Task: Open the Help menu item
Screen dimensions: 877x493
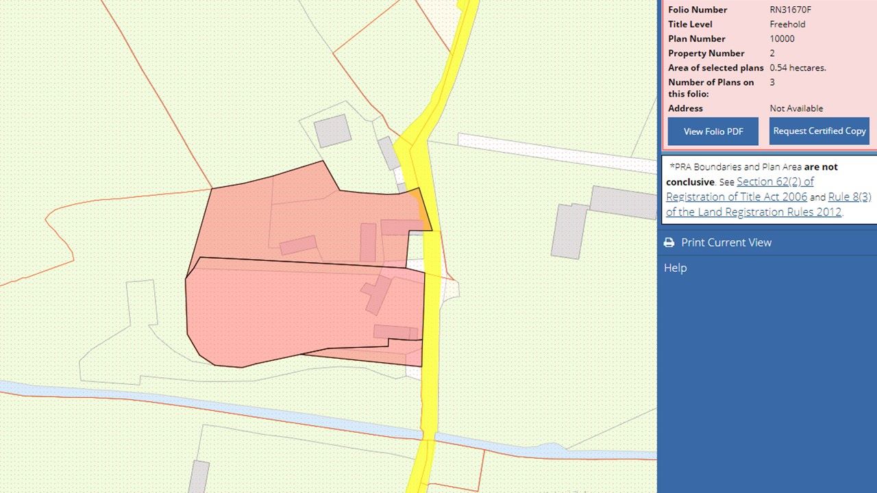Action: (x=675, y=268)
